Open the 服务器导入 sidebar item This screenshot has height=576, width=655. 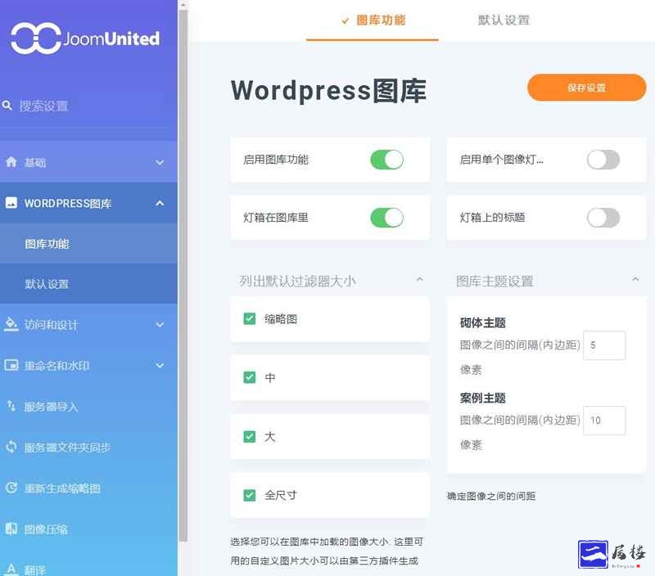tap(88, 406)
